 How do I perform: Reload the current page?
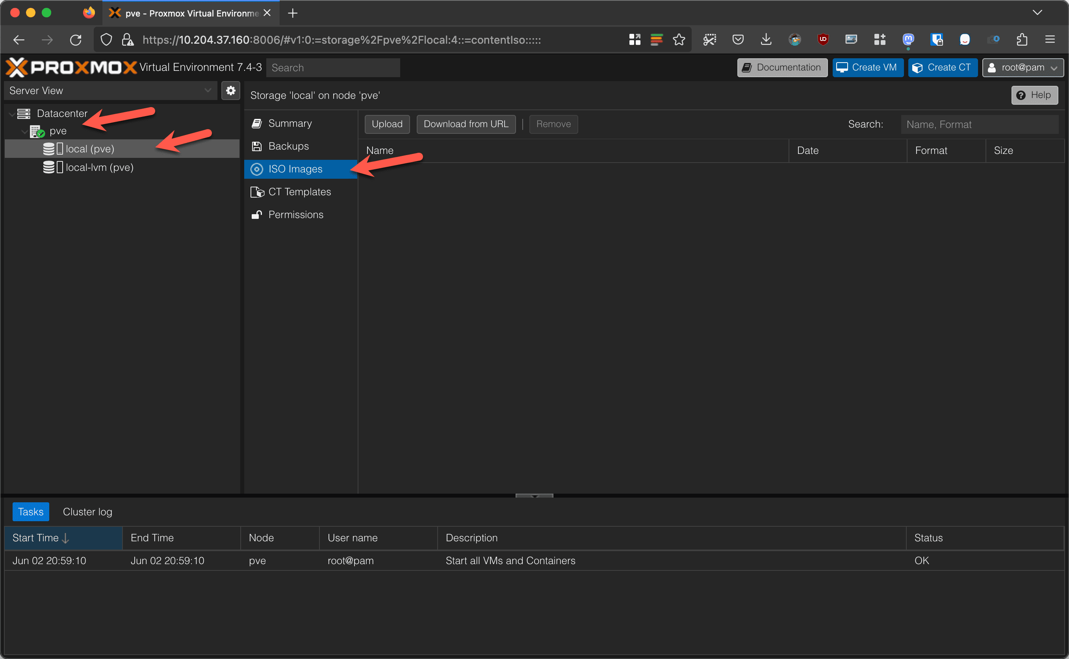(x=76, y=40)
